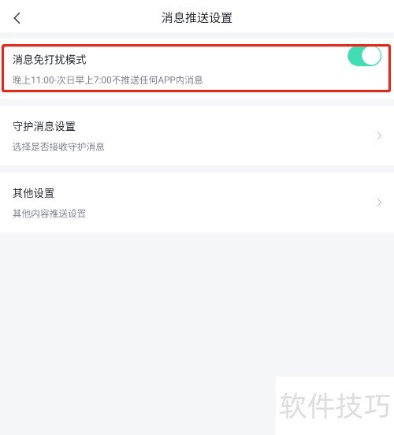Tap the gray divider above 其他设置
Viewport: 394px width, 435px height.
tap(197, 169)
